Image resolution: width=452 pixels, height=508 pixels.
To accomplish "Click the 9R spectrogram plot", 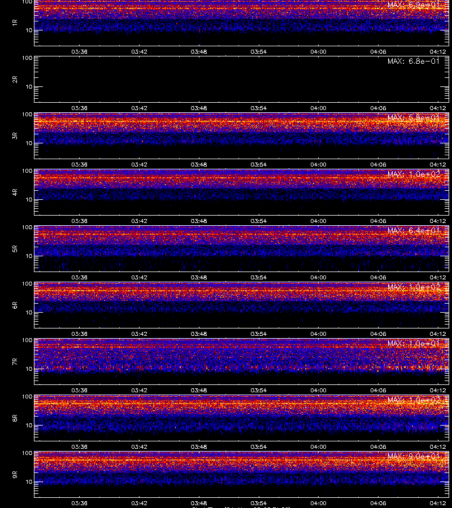I will click(242, 475).
